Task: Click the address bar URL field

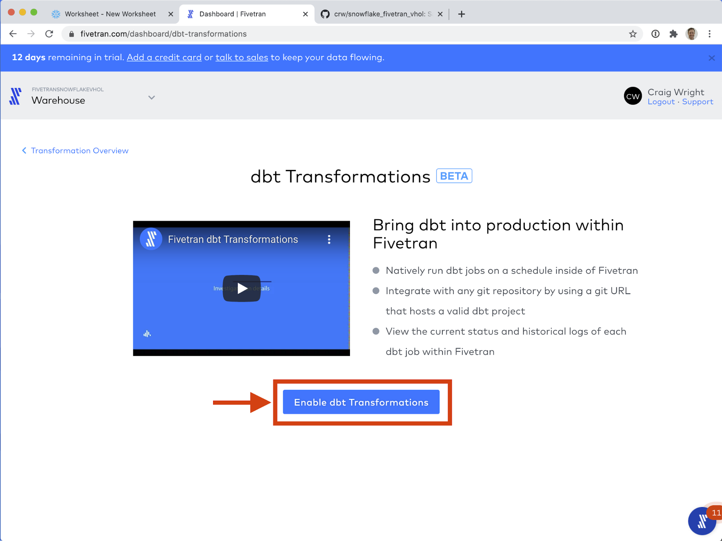Action: pyautogui.click(x=325, y=34)
